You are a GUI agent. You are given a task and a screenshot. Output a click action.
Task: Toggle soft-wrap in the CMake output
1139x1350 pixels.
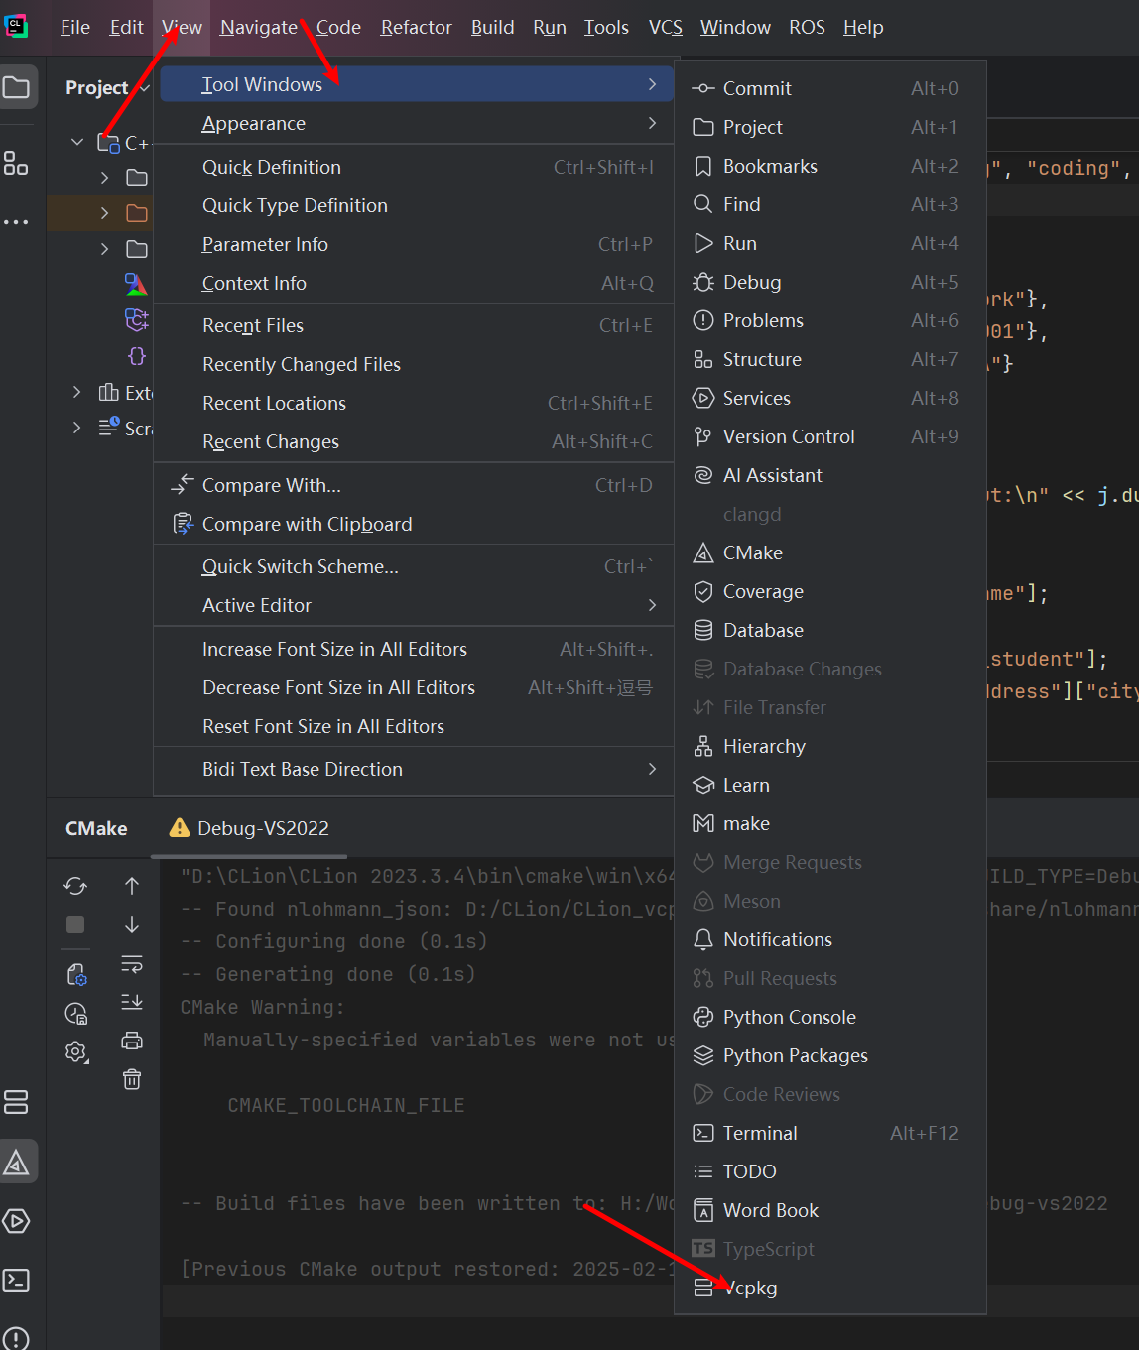[132, 963]
